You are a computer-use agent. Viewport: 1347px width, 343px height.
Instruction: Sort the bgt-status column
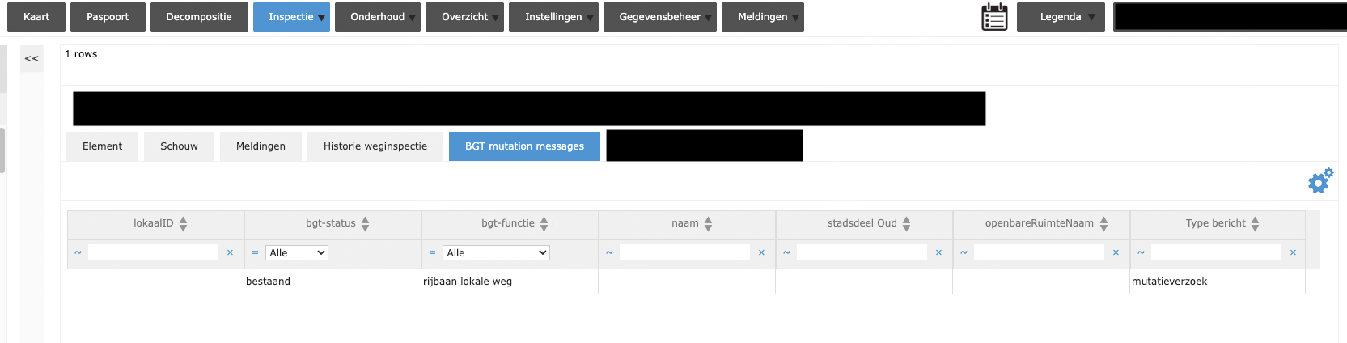(366, 224)
